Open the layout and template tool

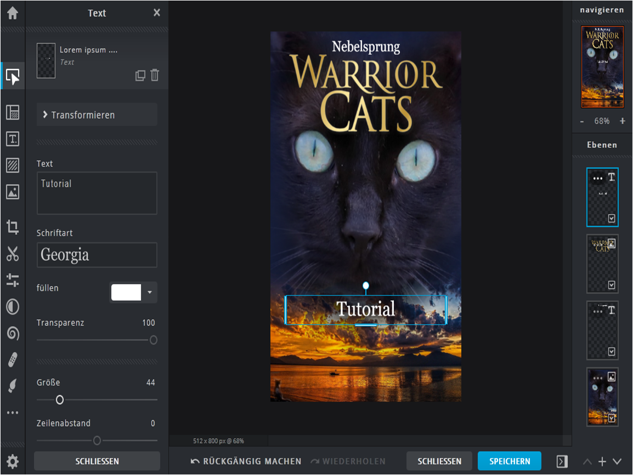(13, 112)
